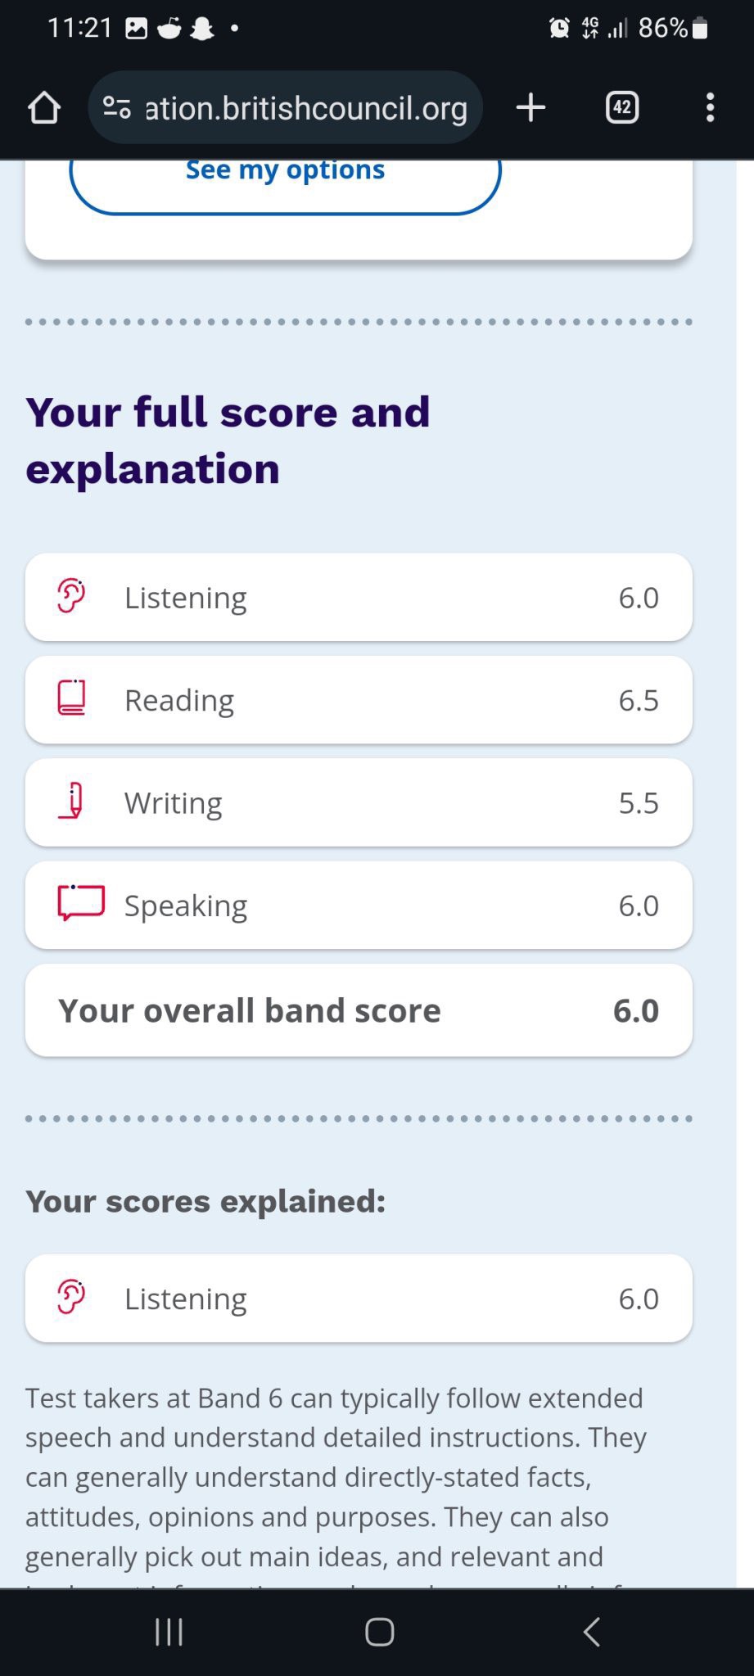Tap the overall band score card
The height and width of the screenshot is (1676, 754).
point(359,1010)
